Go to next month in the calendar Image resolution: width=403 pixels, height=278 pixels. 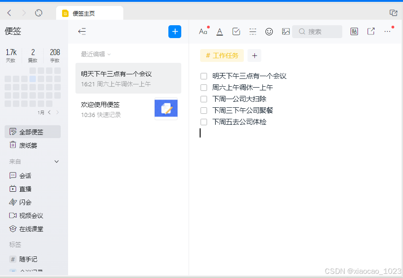point(58,112)
